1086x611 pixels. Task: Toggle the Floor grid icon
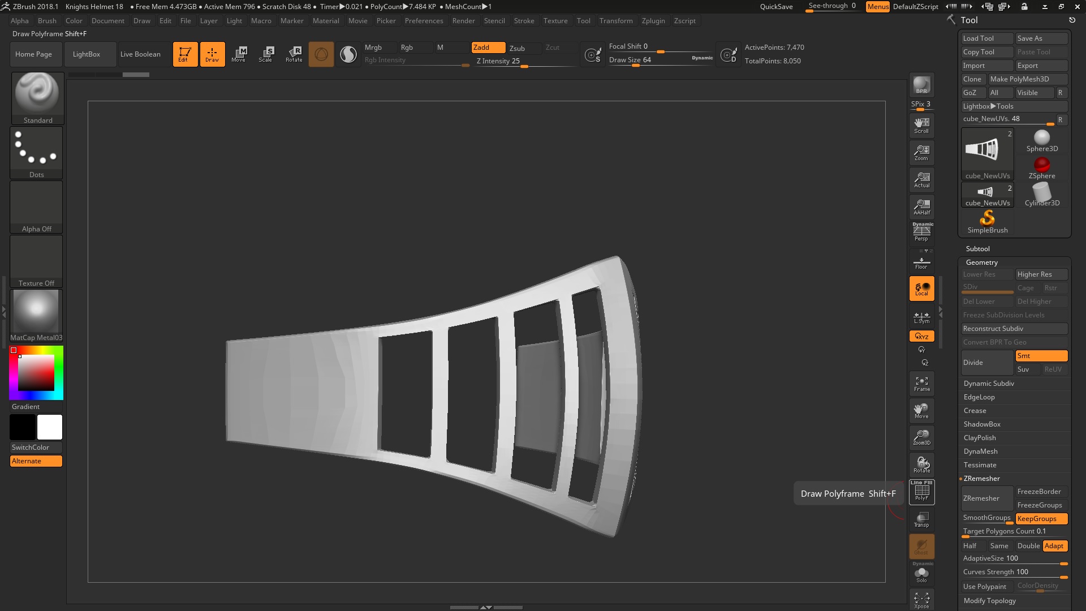tap(921, 262)
